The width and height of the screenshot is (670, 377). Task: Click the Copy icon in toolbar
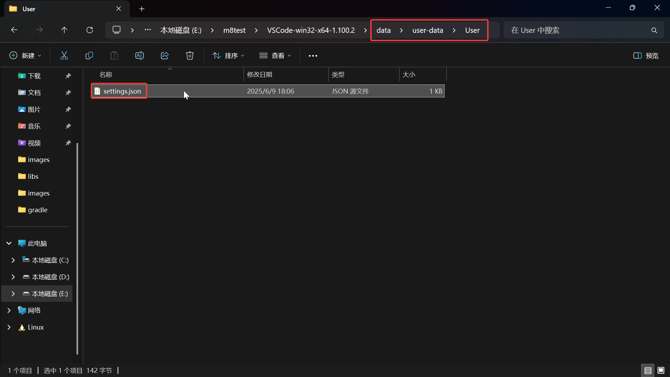pos(89,56)
